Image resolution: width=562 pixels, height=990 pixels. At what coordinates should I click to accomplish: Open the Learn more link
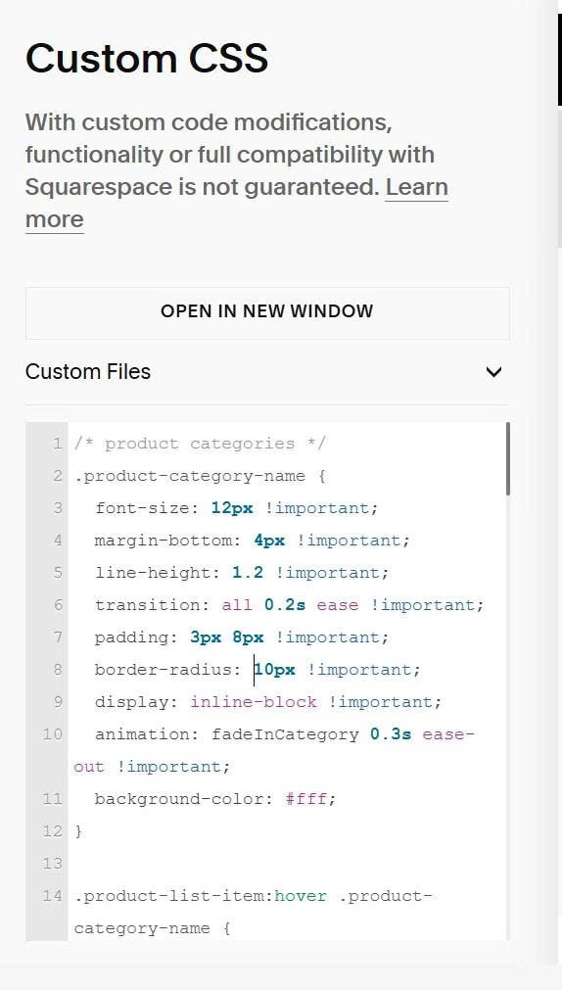[237, 204]
